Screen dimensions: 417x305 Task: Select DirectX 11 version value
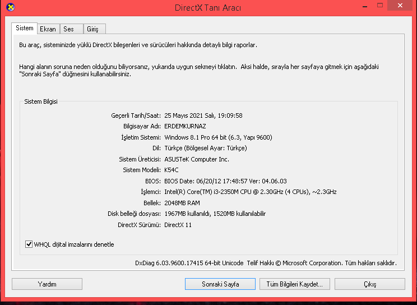178,225
